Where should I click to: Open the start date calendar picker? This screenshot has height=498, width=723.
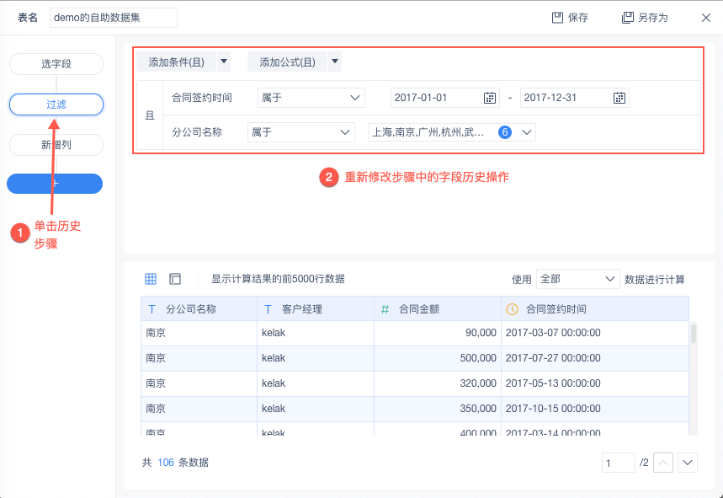coord(490,98)
